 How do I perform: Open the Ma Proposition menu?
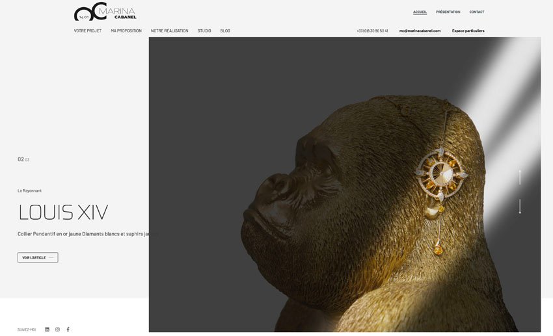pos(126,31)
